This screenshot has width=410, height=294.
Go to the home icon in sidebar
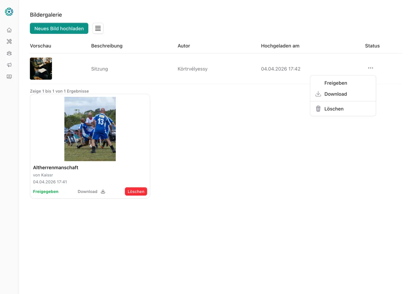9,30
